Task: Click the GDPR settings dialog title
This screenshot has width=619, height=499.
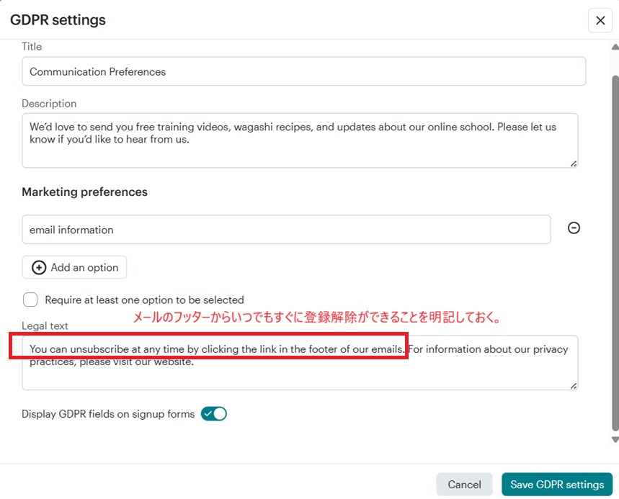Action: click(58, 20)
